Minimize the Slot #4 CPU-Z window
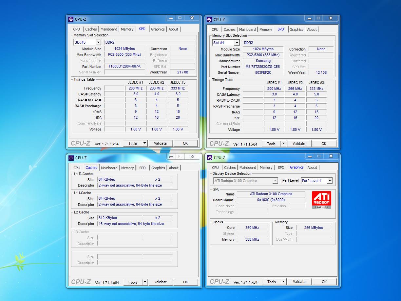This screenshot has width=401, height=301. coord(309,18)
